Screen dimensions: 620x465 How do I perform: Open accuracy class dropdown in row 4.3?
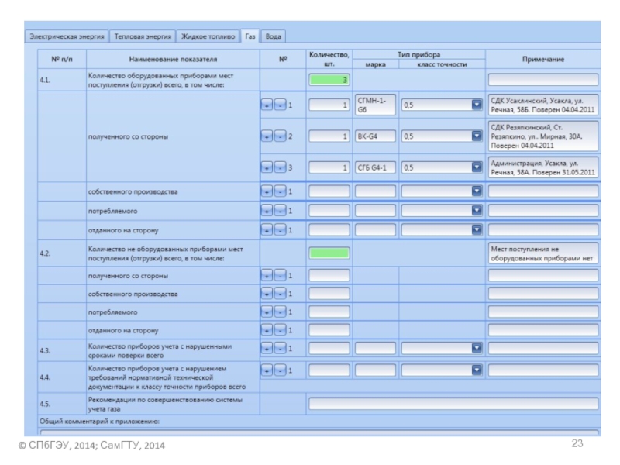[477, 349]
